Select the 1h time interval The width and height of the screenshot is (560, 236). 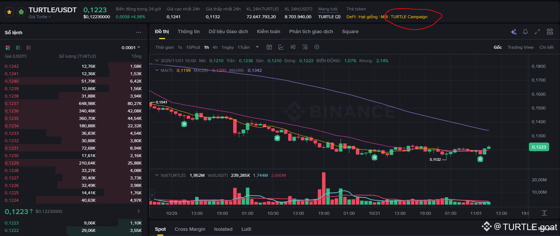click(x=206, y=47)
